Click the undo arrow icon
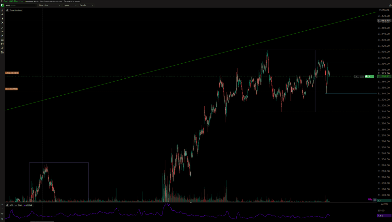This screenshot has width=392, height=222. [x=2, y=205]
